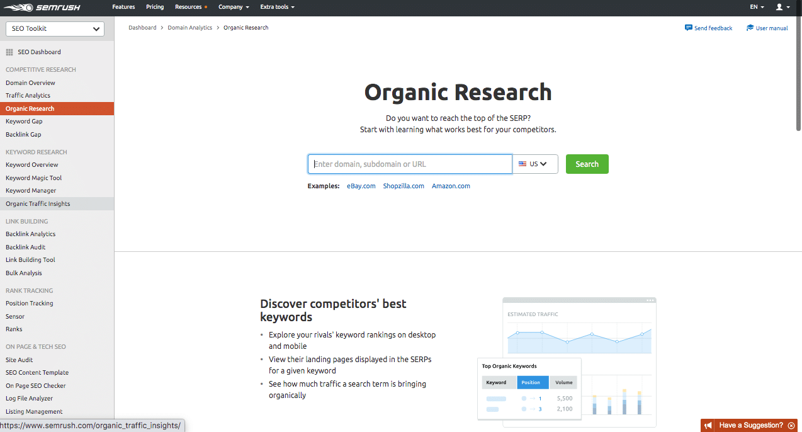The image size is (802, 432).
Task: Click the page vertical scrollbar
Action: [799, 73]
